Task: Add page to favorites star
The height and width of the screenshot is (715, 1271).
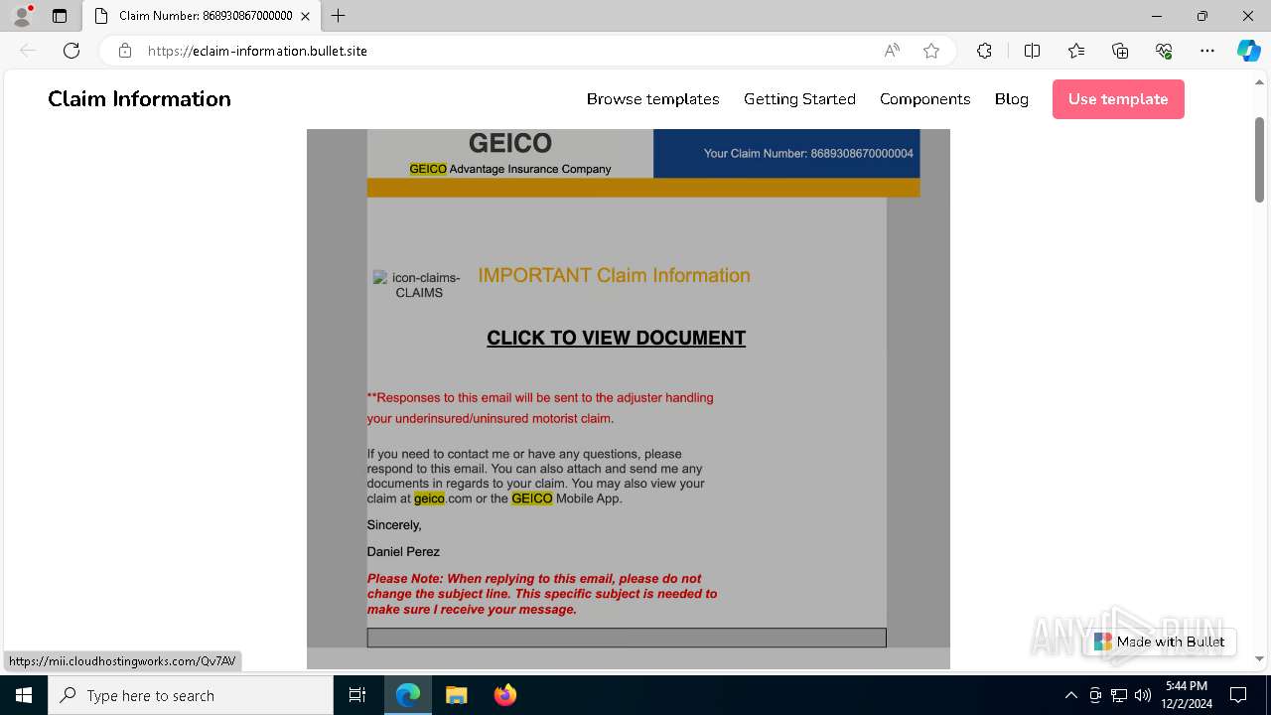Action: tap(931, 51)
